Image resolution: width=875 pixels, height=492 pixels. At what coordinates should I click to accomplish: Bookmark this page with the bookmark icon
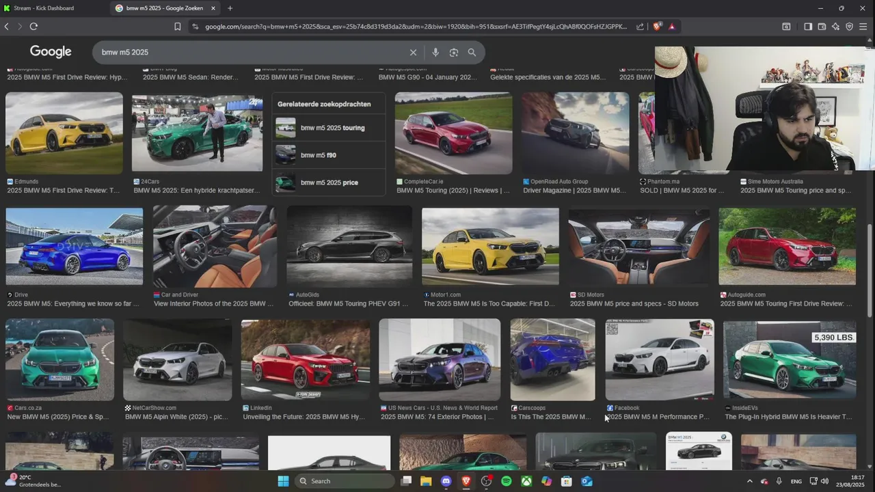[178, 27]
